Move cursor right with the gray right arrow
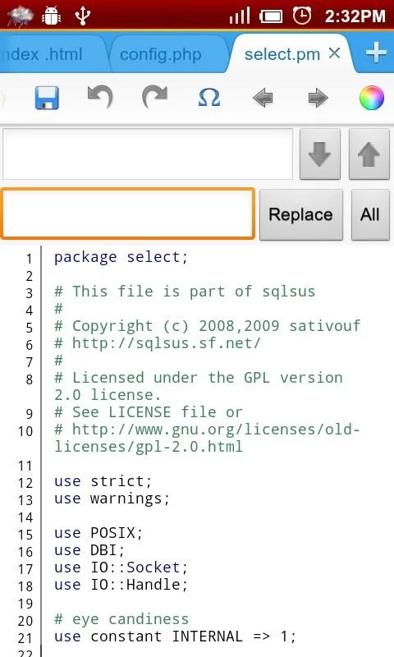Screen dimensions: 394x657 (x=318, y=98)
